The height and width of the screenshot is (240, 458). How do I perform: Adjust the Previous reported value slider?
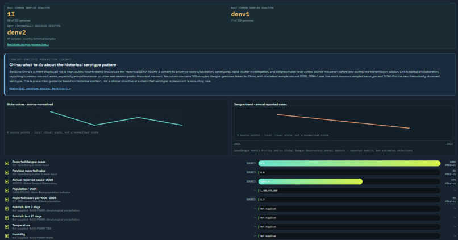[349, 172]
